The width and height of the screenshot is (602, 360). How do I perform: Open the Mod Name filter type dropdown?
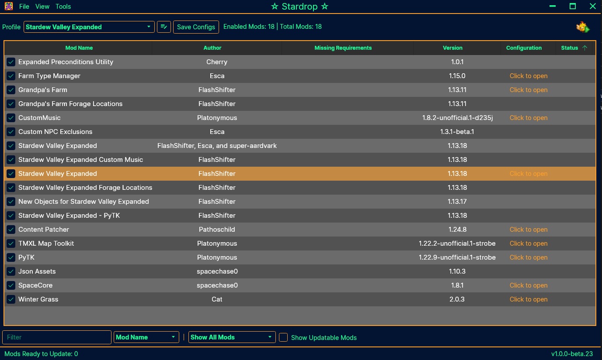146,337
